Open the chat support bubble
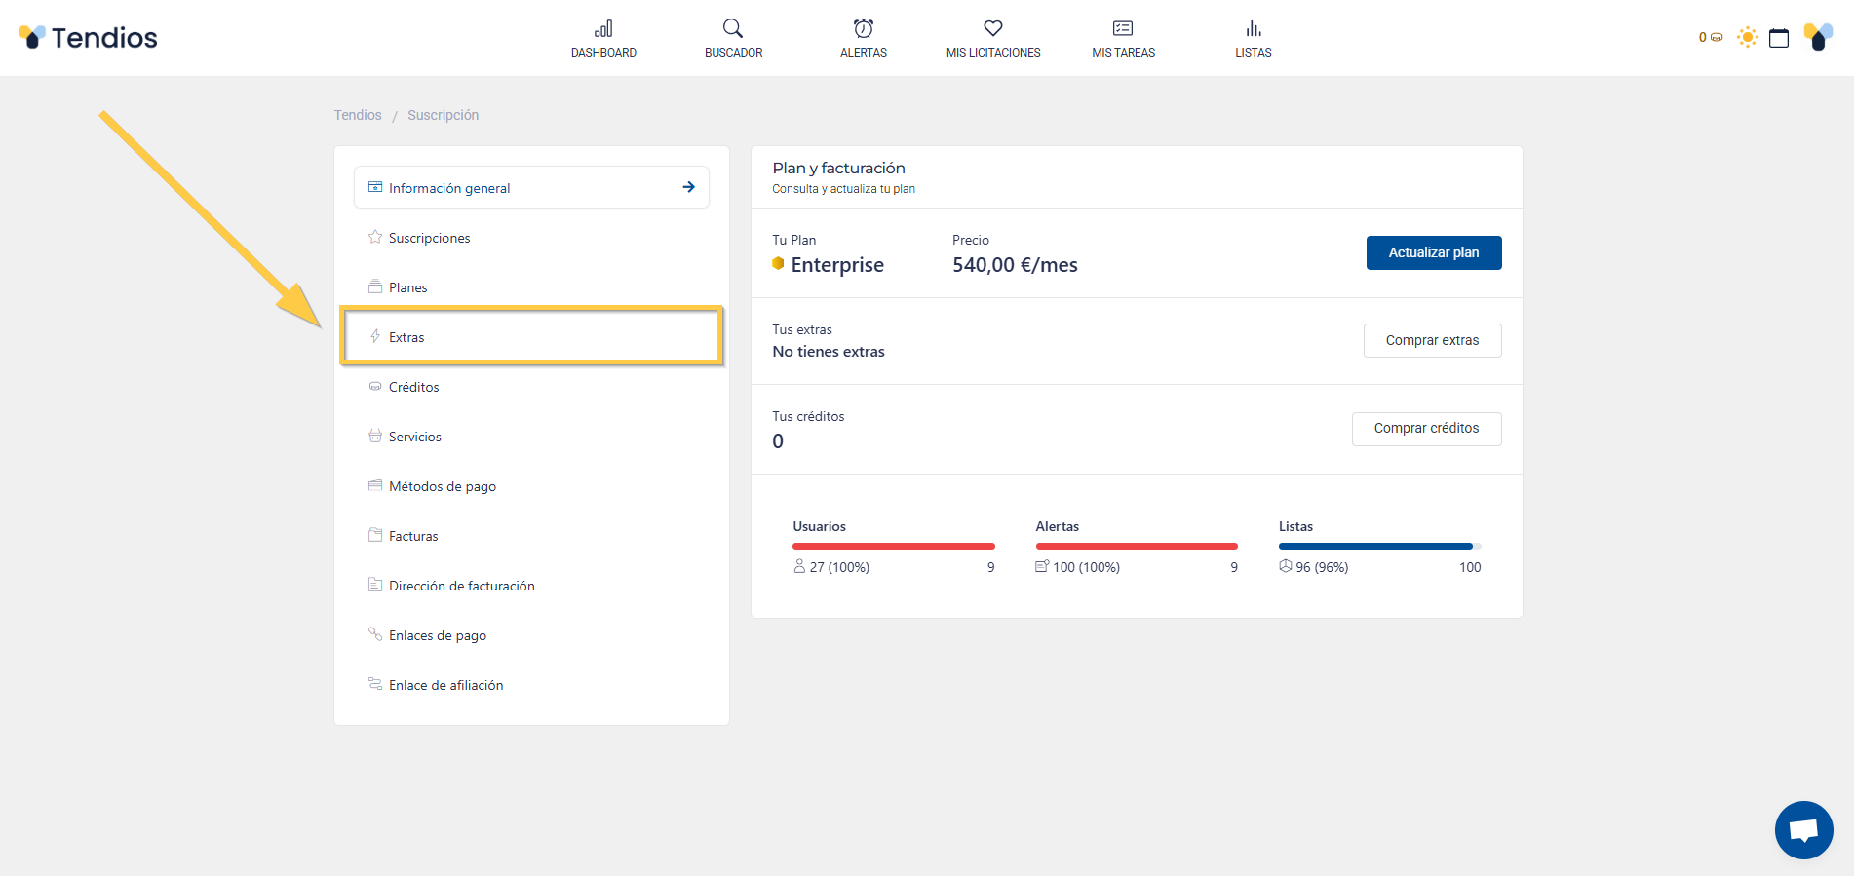1854x876 pixels. 1803,830
